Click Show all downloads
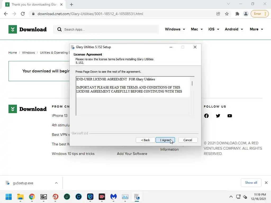This screenshot has height=203, width=271. 251,183
